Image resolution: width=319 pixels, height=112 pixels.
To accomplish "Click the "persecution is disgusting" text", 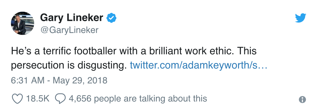I will click(x=67, y=65).
